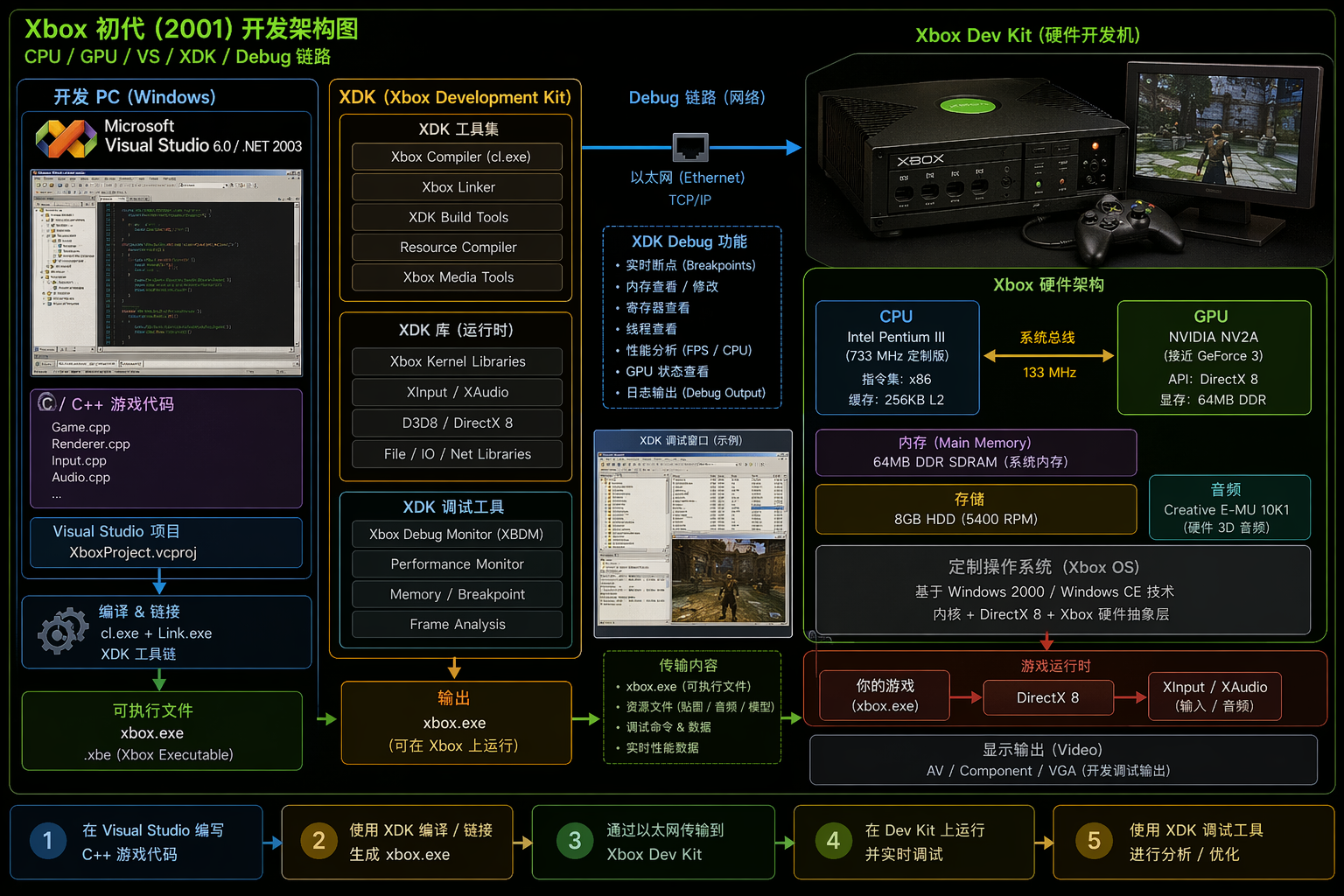Click the TCP/IP label

tap(690, 200)
